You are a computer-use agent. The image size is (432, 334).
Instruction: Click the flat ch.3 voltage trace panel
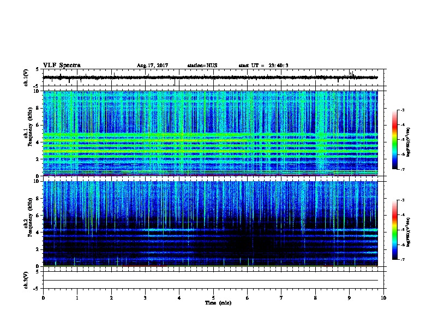[x=214, y=280]
